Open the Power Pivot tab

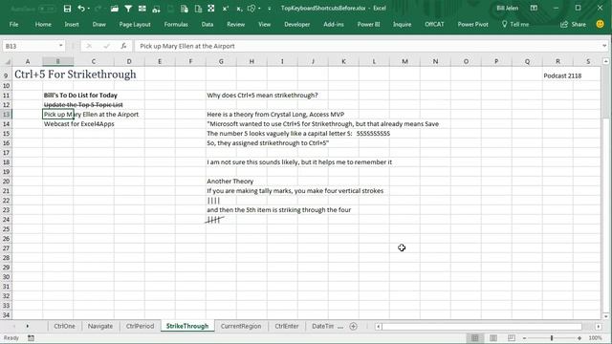(472, 24)
